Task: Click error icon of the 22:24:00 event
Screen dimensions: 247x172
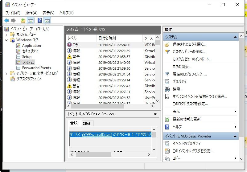Action: coord(69,45)
